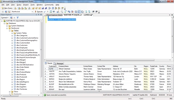This screenshot has width=174, height=100.
Task: Open Design Query in Editor icon
Action: [58, 12]
